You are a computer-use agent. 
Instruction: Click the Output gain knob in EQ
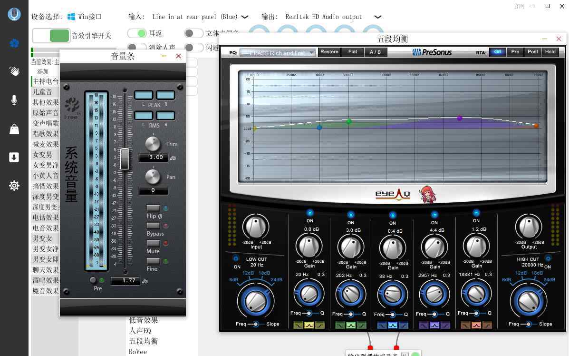(x=529, y=227)
